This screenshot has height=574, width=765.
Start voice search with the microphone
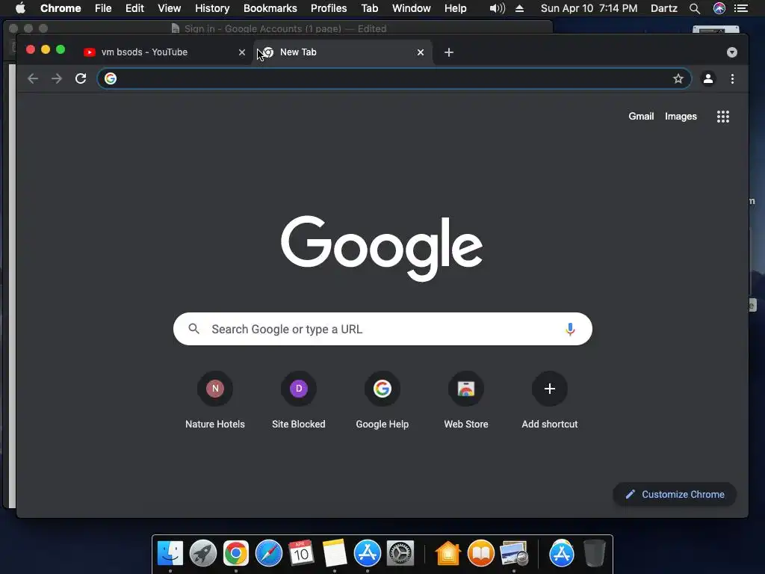click(x=570, y=329)
